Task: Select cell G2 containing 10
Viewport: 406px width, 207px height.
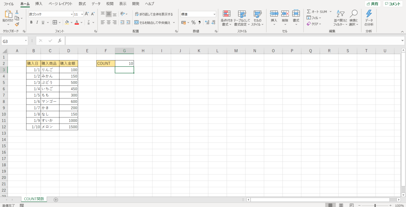Action: 124,63
